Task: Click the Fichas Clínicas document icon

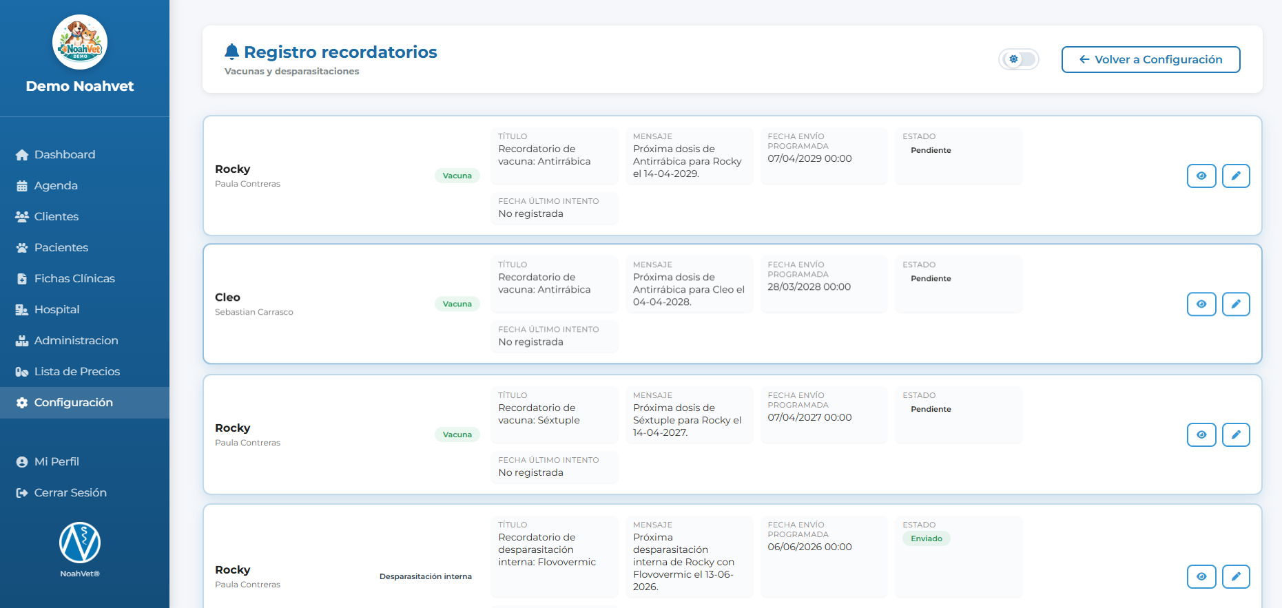Action: coord(22,279)
